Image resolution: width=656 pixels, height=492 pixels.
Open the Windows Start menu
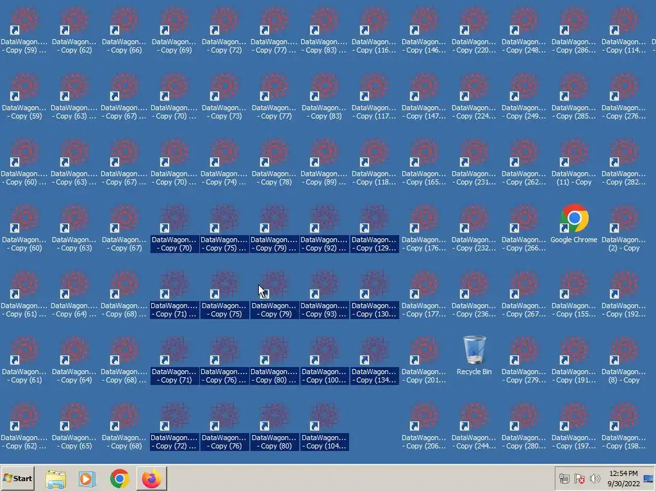[17, 478]
